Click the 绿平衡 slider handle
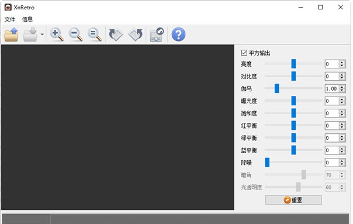This screenshot has height=224, width=353. tap(293, 137)
